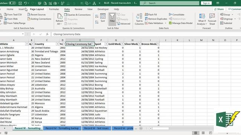Open Queries & Connections pane
The image size is (241, 135).
tap(78, 15)
